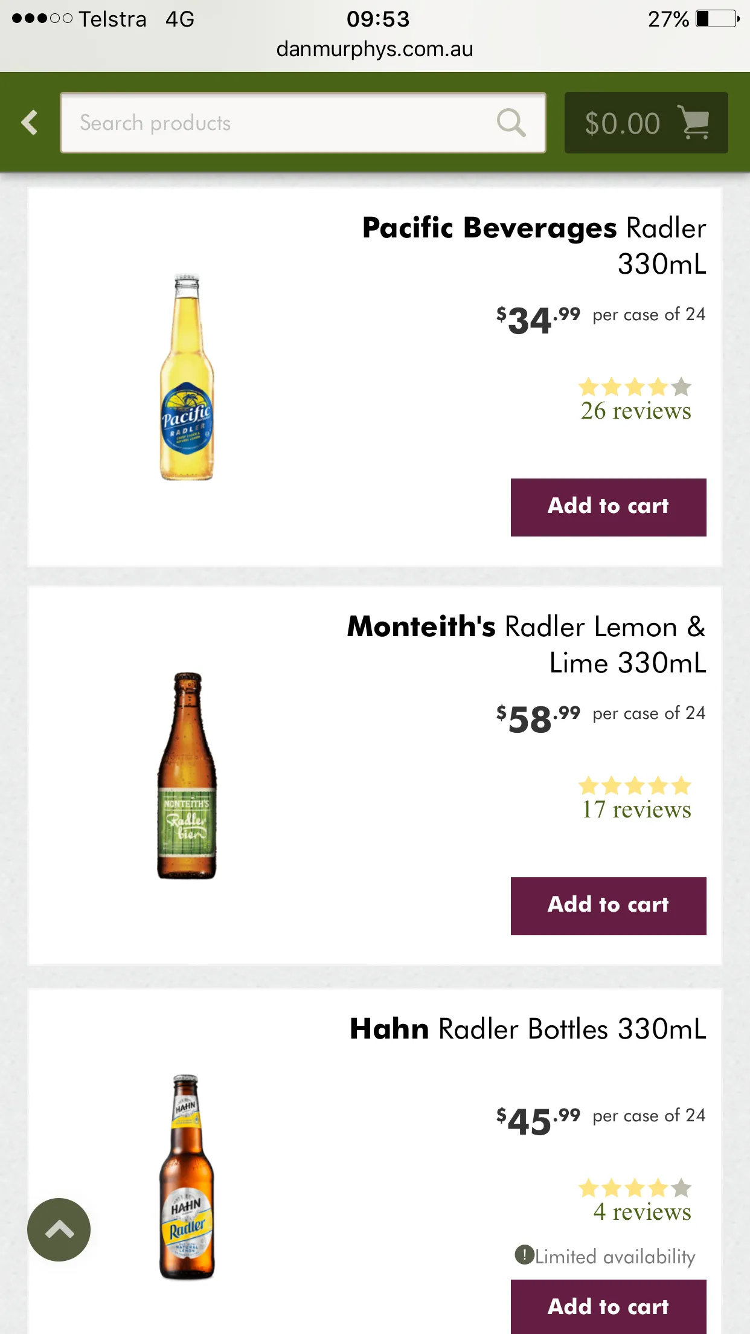
Task: Click the search magnifier icon
Action: click(511, 123)
